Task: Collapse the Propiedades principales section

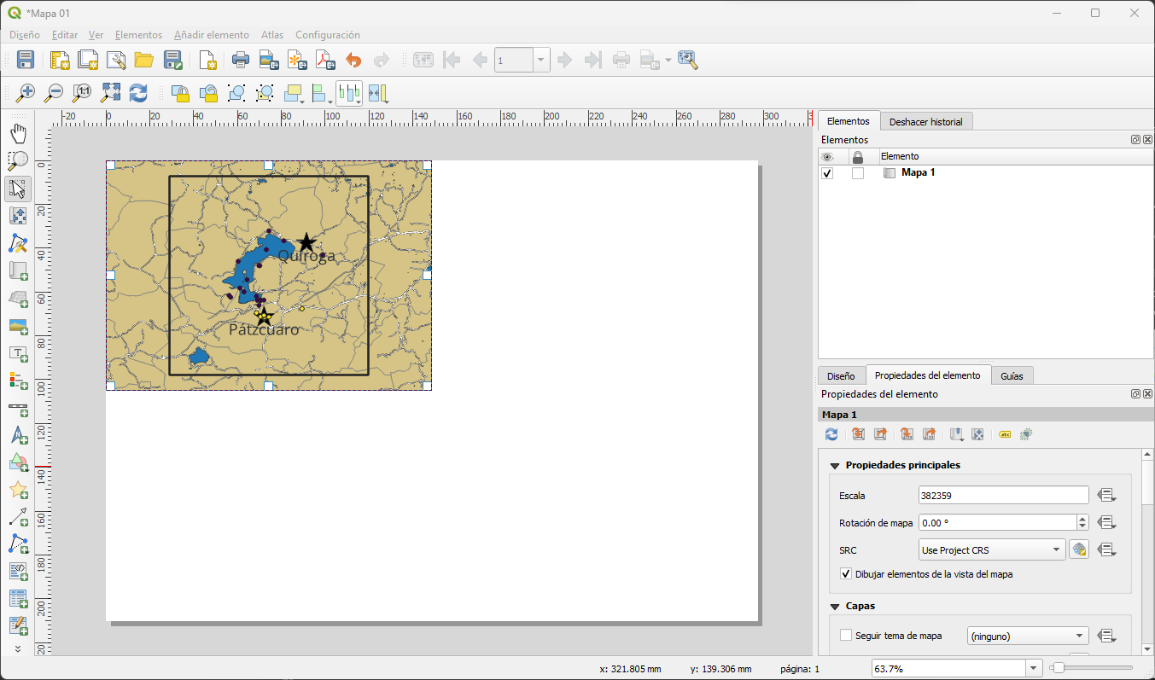Action: 835,466
